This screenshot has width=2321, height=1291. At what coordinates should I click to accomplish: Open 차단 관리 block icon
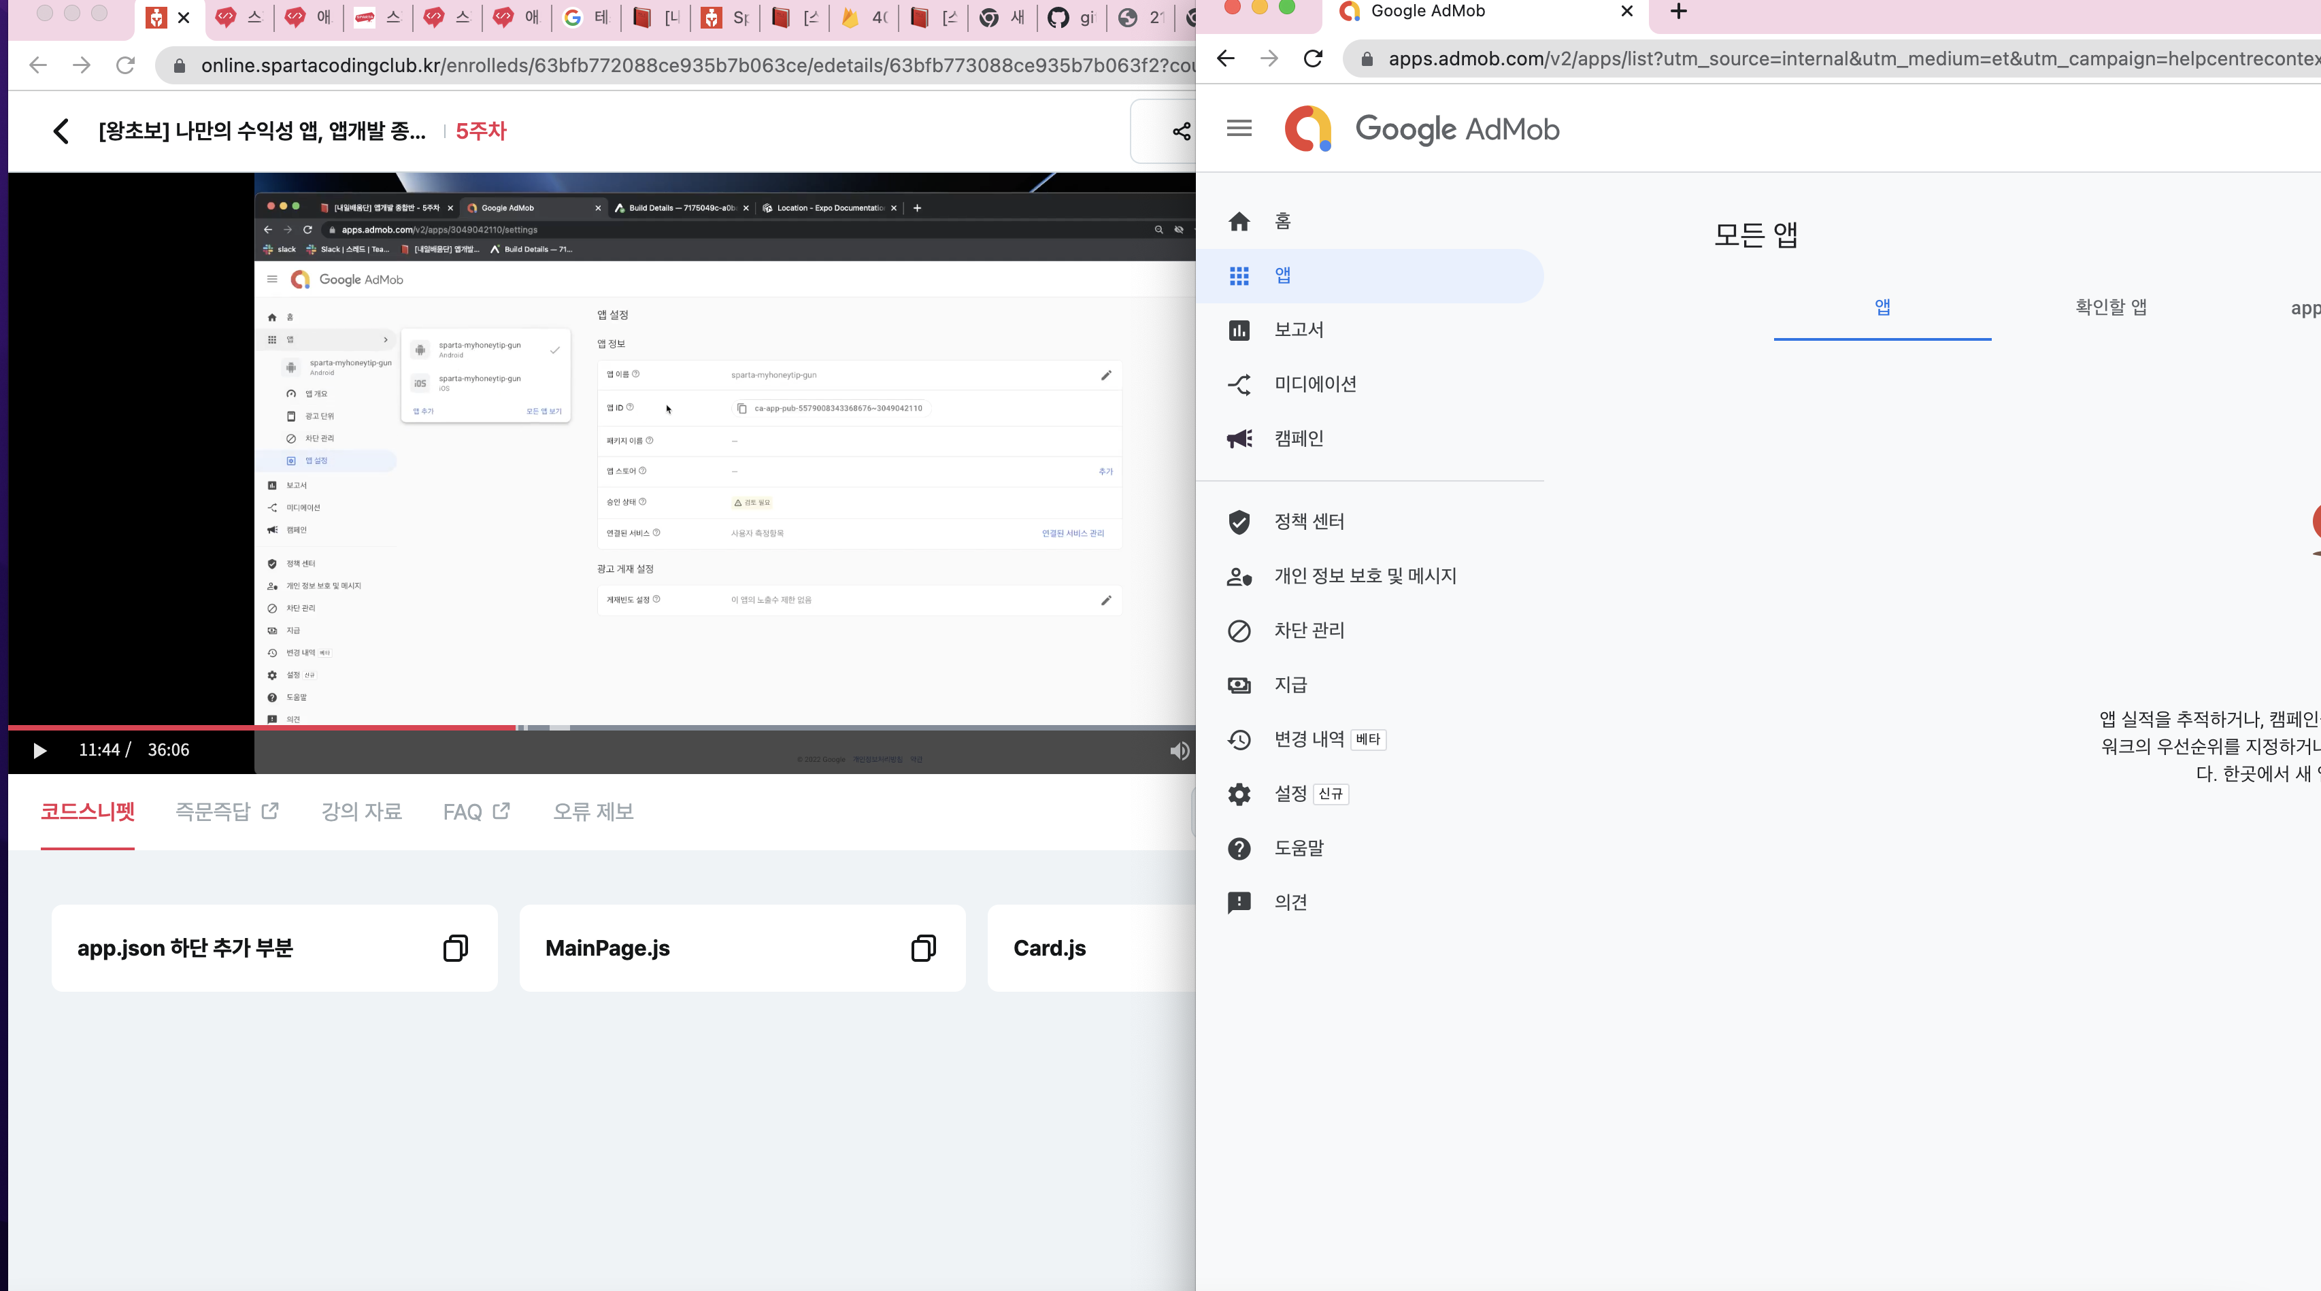1239,631
